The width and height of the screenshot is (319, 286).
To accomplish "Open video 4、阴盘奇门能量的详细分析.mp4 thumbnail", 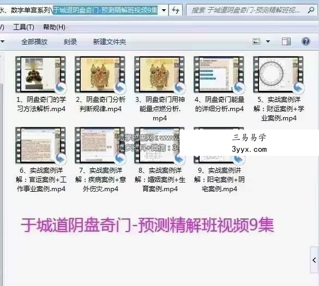I will 219,75.
